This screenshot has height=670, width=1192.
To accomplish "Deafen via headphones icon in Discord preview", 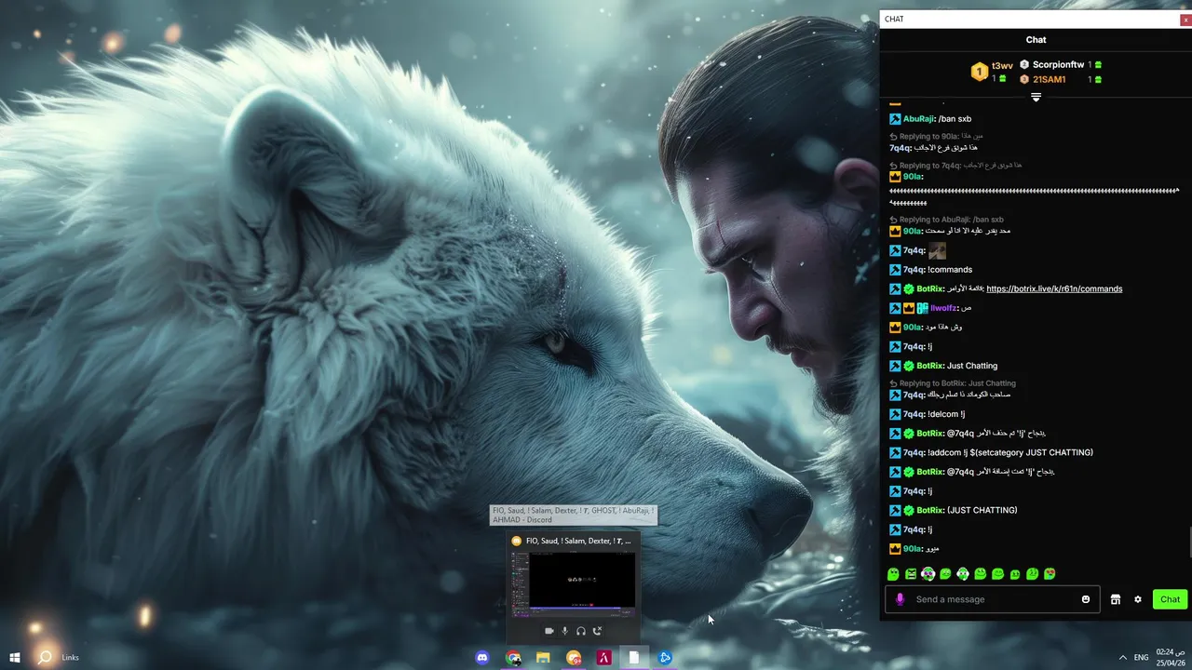I will click(581, 631).
